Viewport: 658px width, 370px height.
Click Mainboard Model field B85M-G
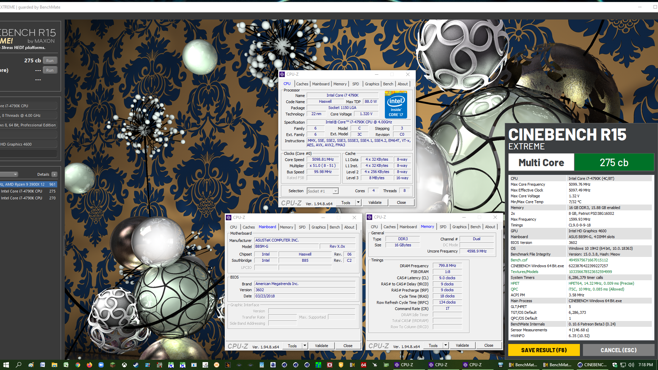coord(287,246)
